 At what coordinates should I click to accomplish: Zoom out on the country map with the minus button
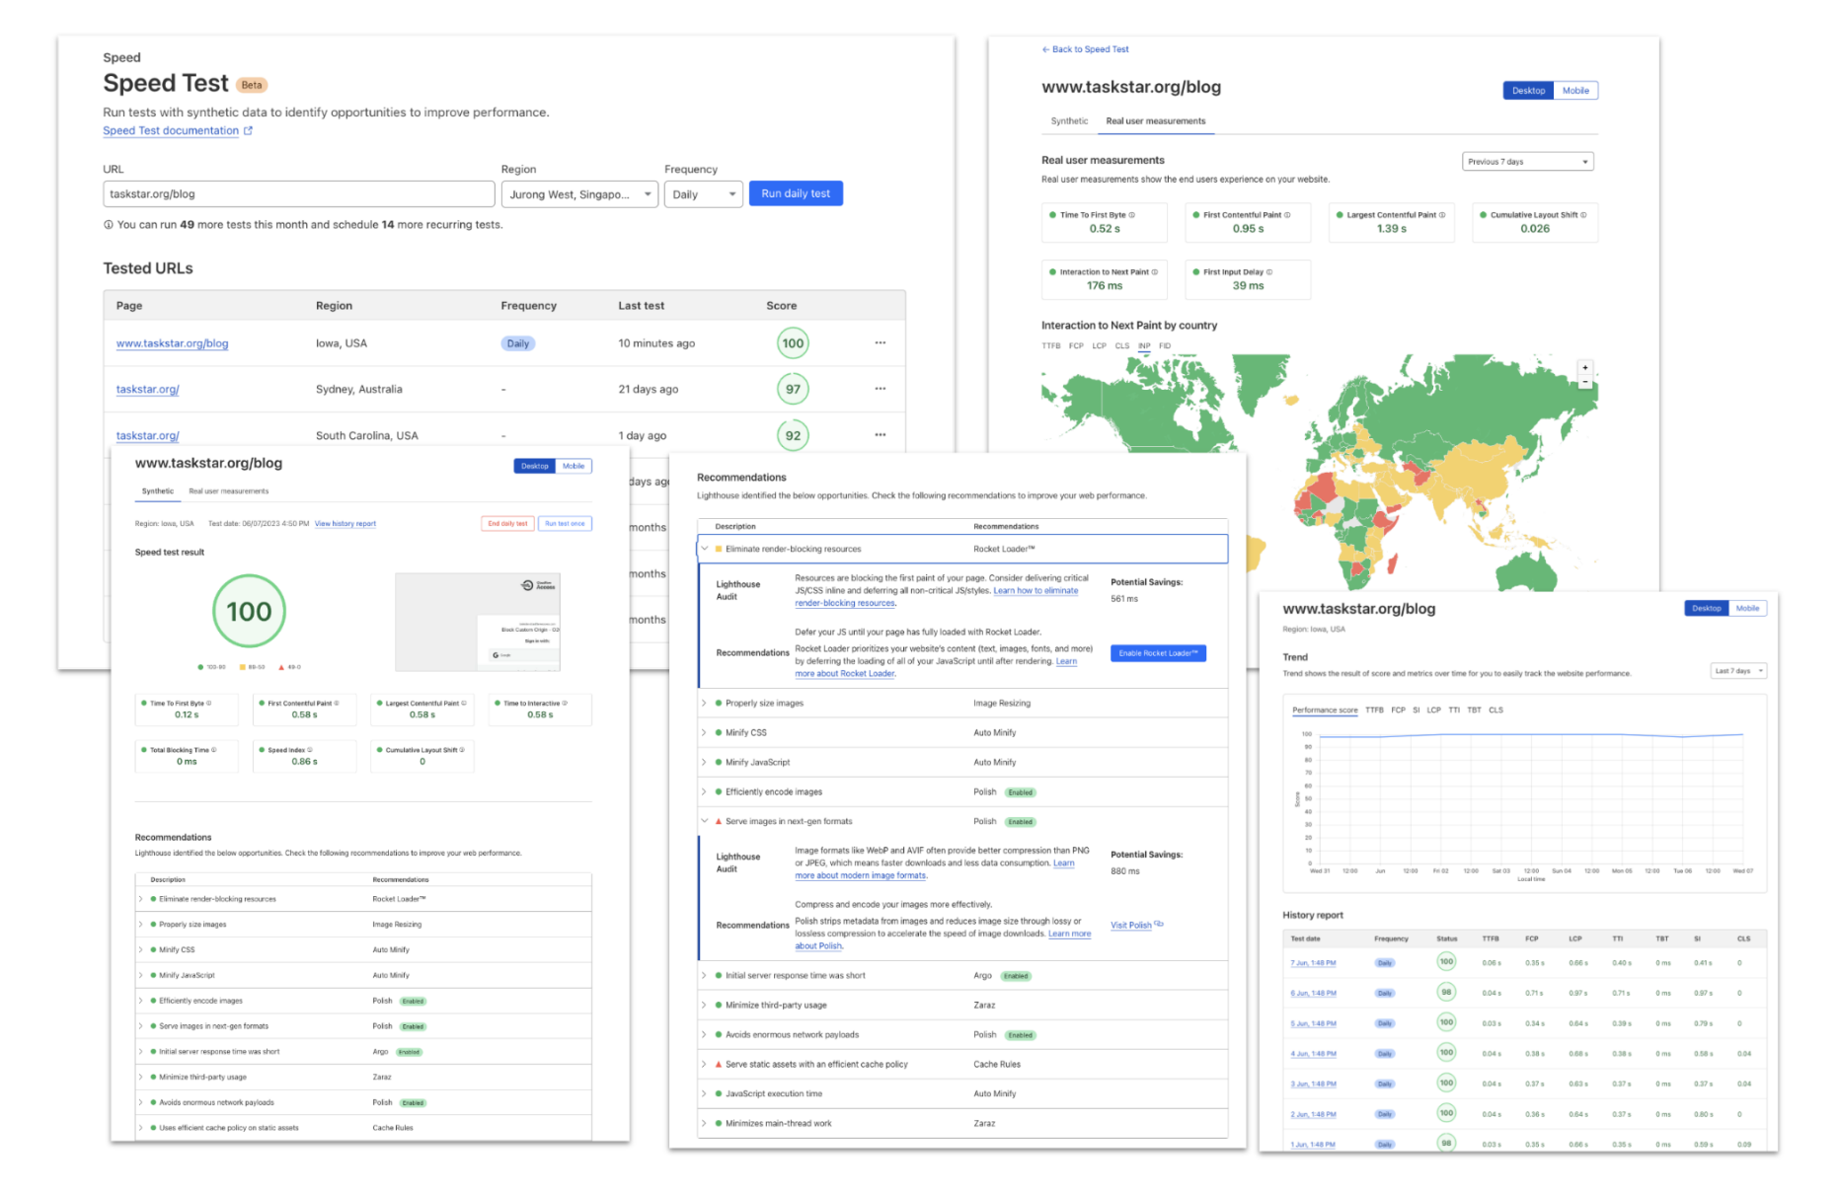tap(1585, 381)
